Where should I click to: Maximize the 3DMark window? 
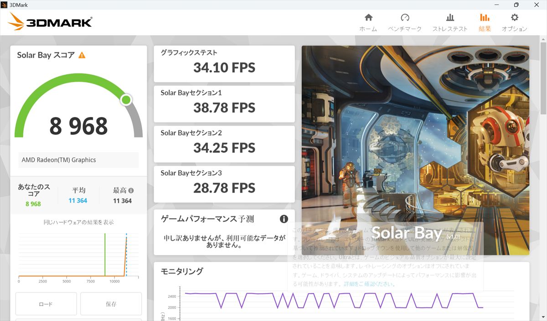(516, 5)
